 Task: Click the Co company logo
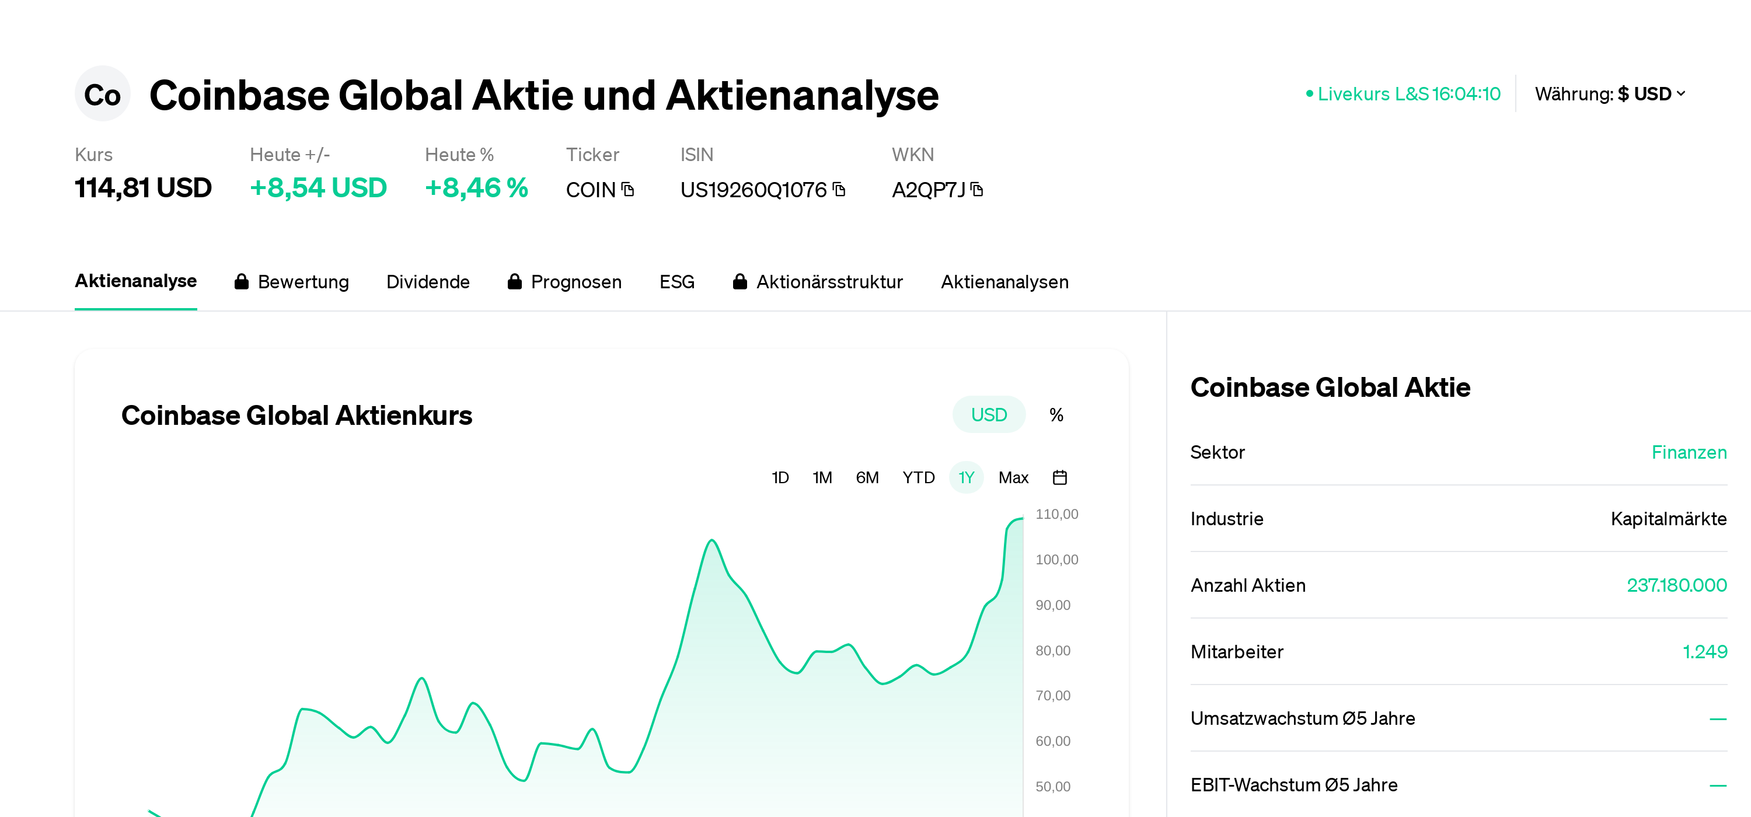[103, 94]
